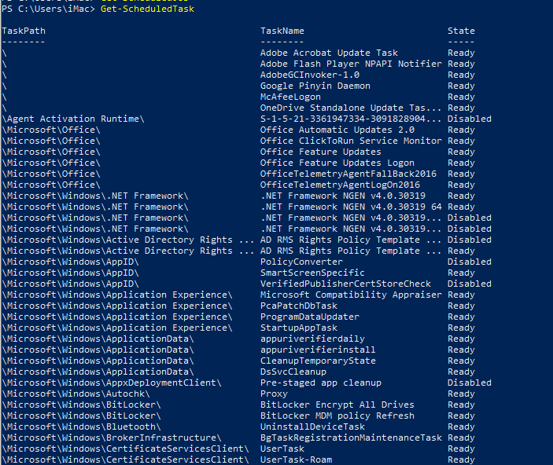The image size is (553, 465).
Task: Click the TaskPath column header
Action: [x=24, y=31]
